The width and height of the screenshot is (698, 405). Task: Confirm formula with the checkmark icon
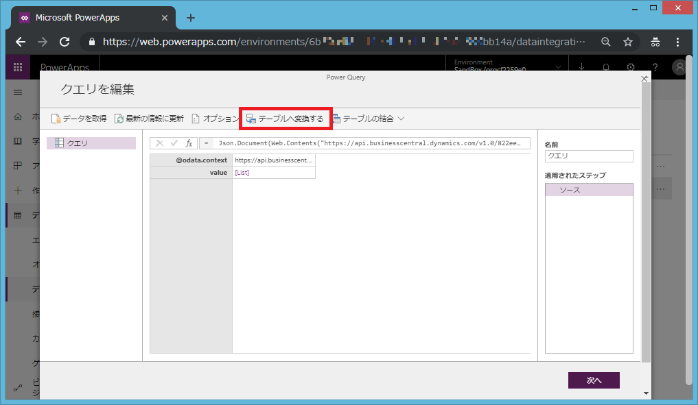[174, 143]
